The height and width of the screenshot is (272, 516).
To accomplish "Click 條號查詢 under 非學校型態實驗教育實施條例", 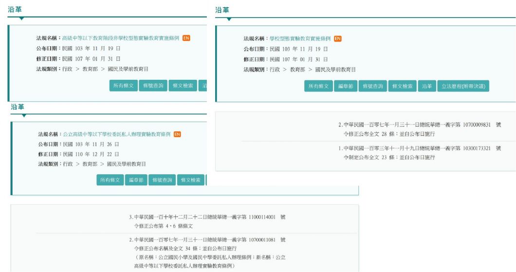I will point(153,86).
